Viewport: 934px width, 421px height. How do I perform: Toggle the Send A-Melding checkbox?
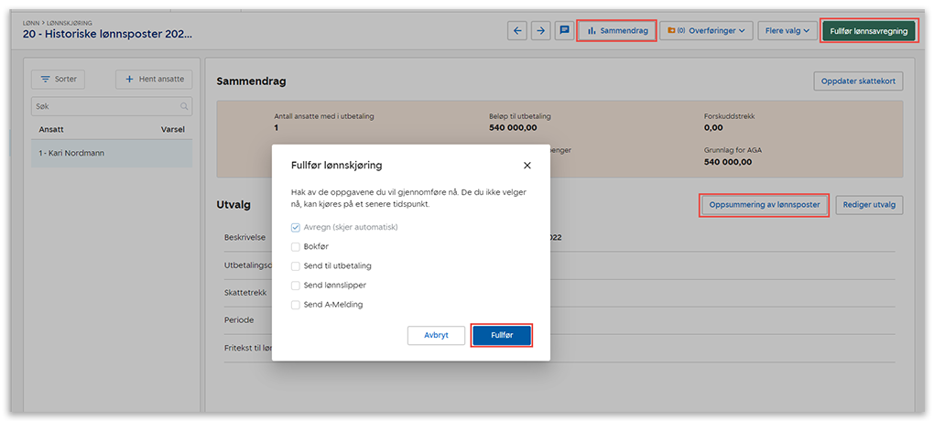[x=296, y=304]
